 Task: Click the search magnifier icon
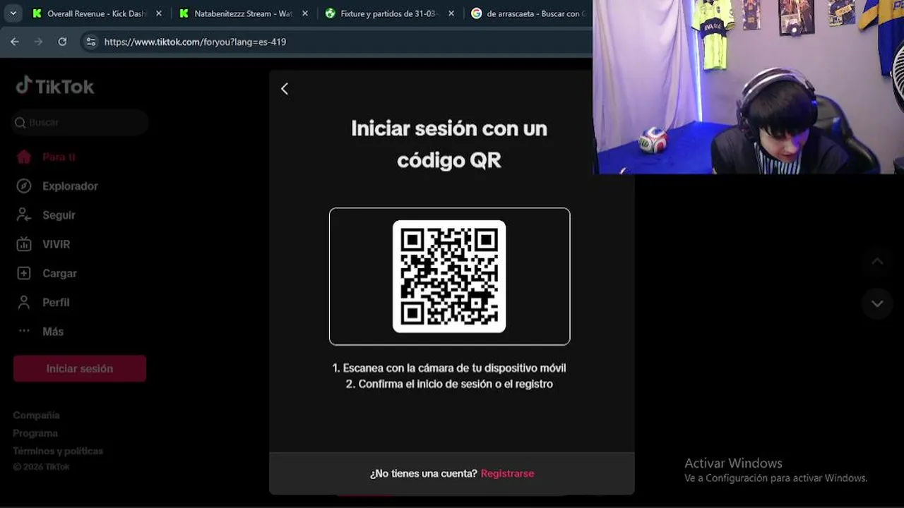[20, 123]
